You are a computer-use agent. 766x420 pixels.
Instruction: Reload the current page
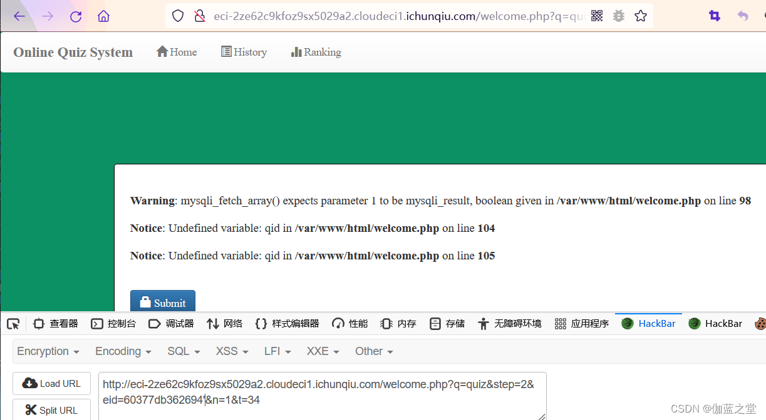pos(75,16)
